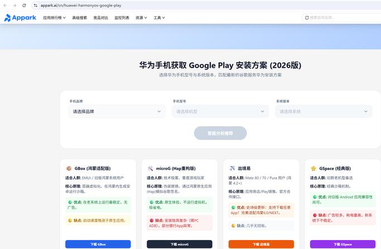Open the 高级搜索 page
The height and width of the screenshot is (249, 381).
[80, 18]
